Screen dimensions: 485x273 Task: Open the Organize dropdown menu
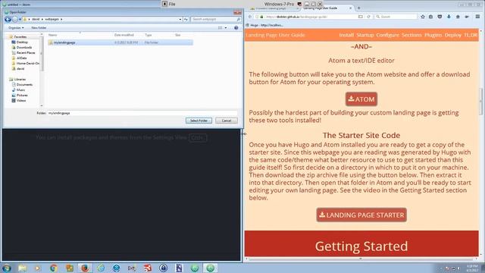point(16,28)
